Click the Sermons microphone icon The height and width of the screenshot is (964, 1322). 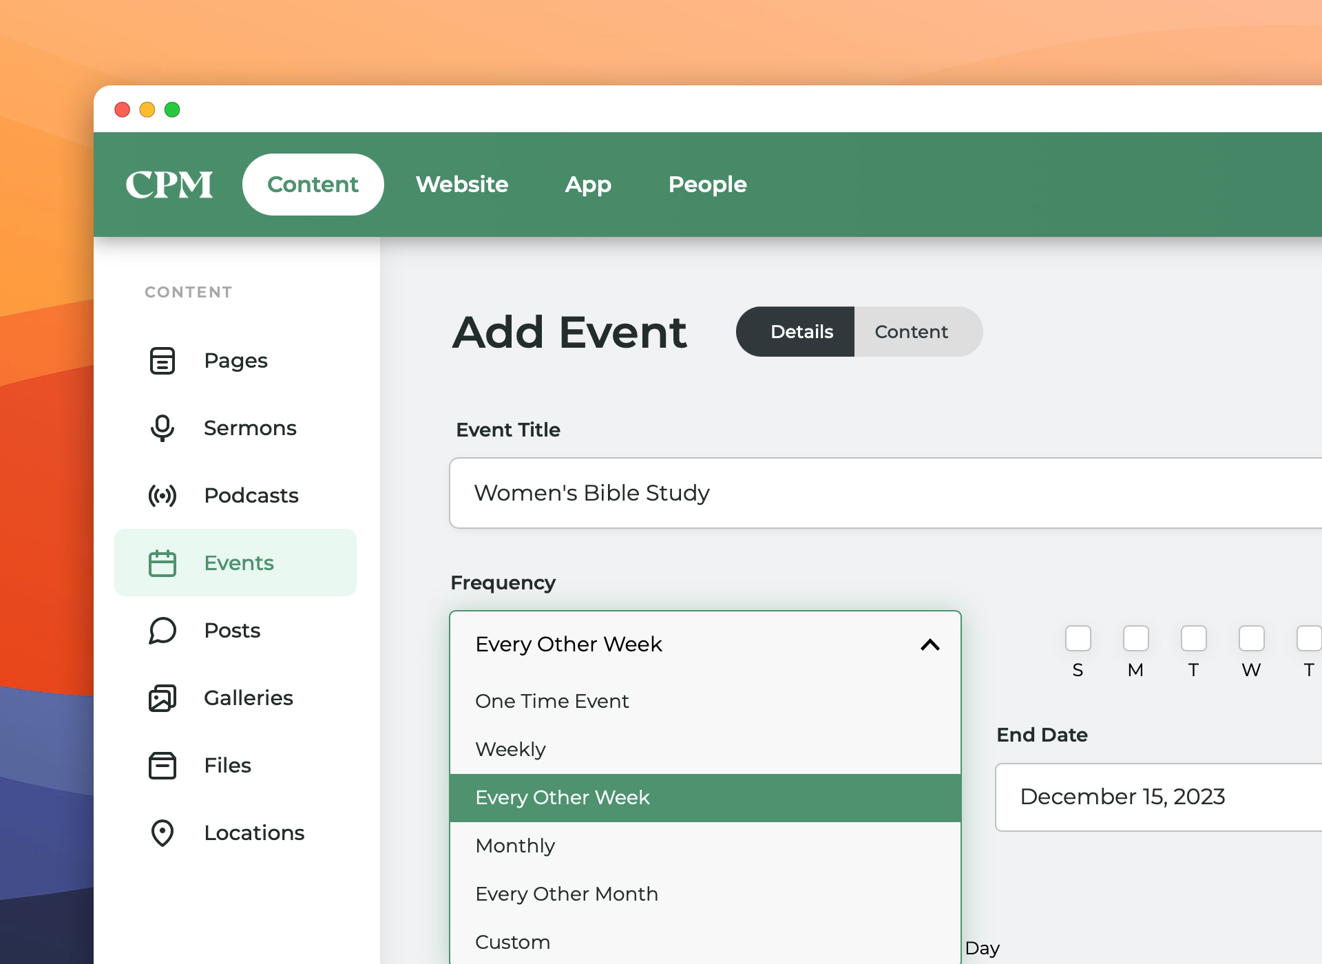(x=162, y=428)
